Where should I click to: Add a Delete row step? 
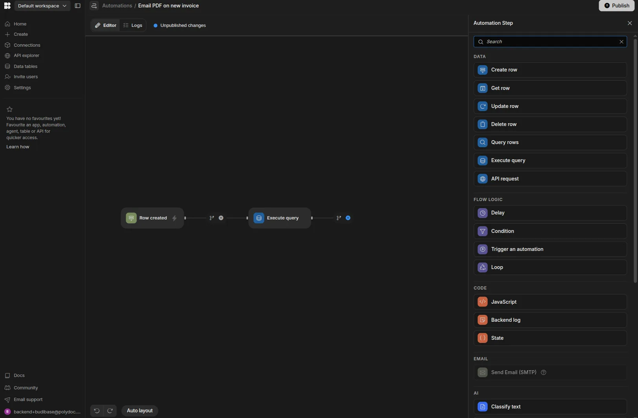point(550,124)
